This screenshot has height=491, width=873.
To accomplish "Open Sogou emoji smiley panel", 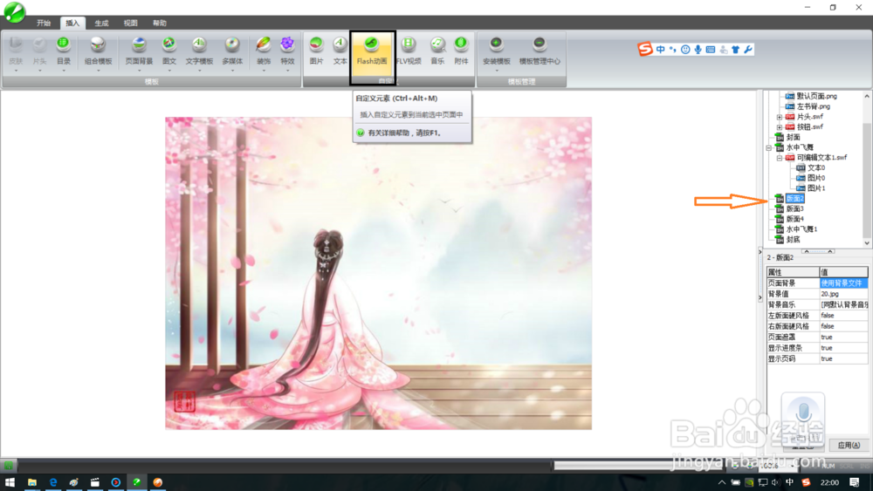I will point(685,50).
